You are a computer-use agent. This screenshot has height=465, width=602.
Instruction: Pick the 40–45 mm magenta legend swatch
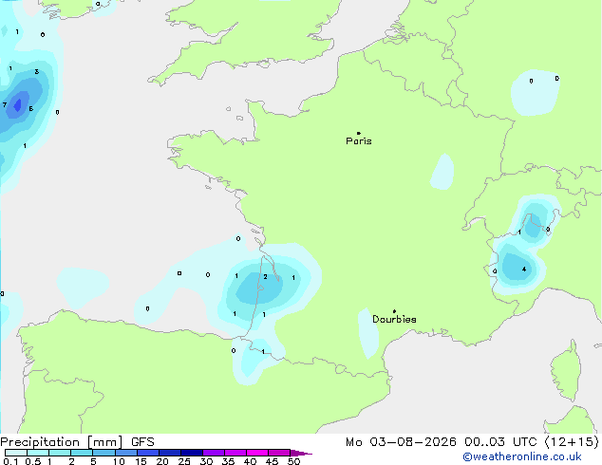[x=257, y=453]
